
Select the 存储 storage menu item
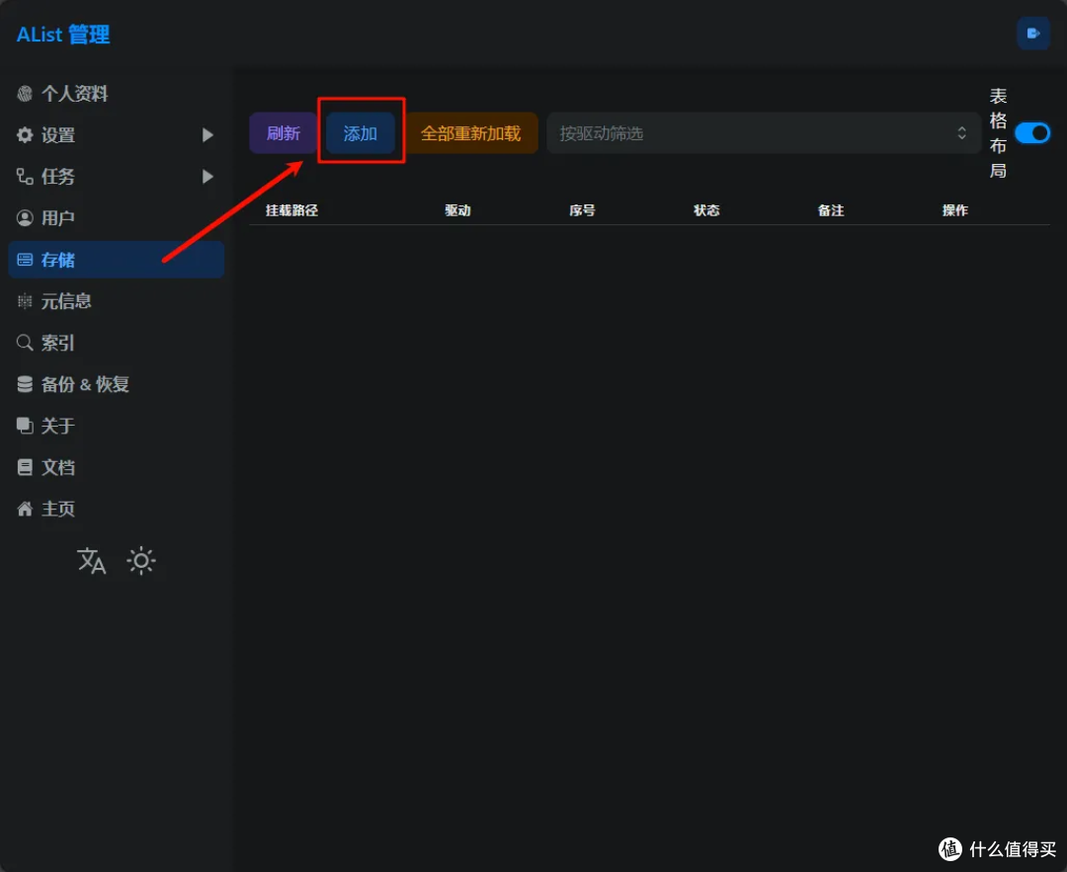coord(117,259)
